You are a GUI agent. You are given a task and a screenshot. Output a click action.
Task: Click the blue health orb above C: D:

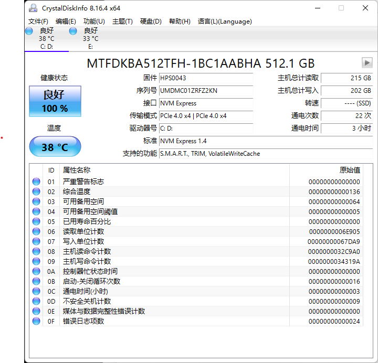tap(29, 31)
